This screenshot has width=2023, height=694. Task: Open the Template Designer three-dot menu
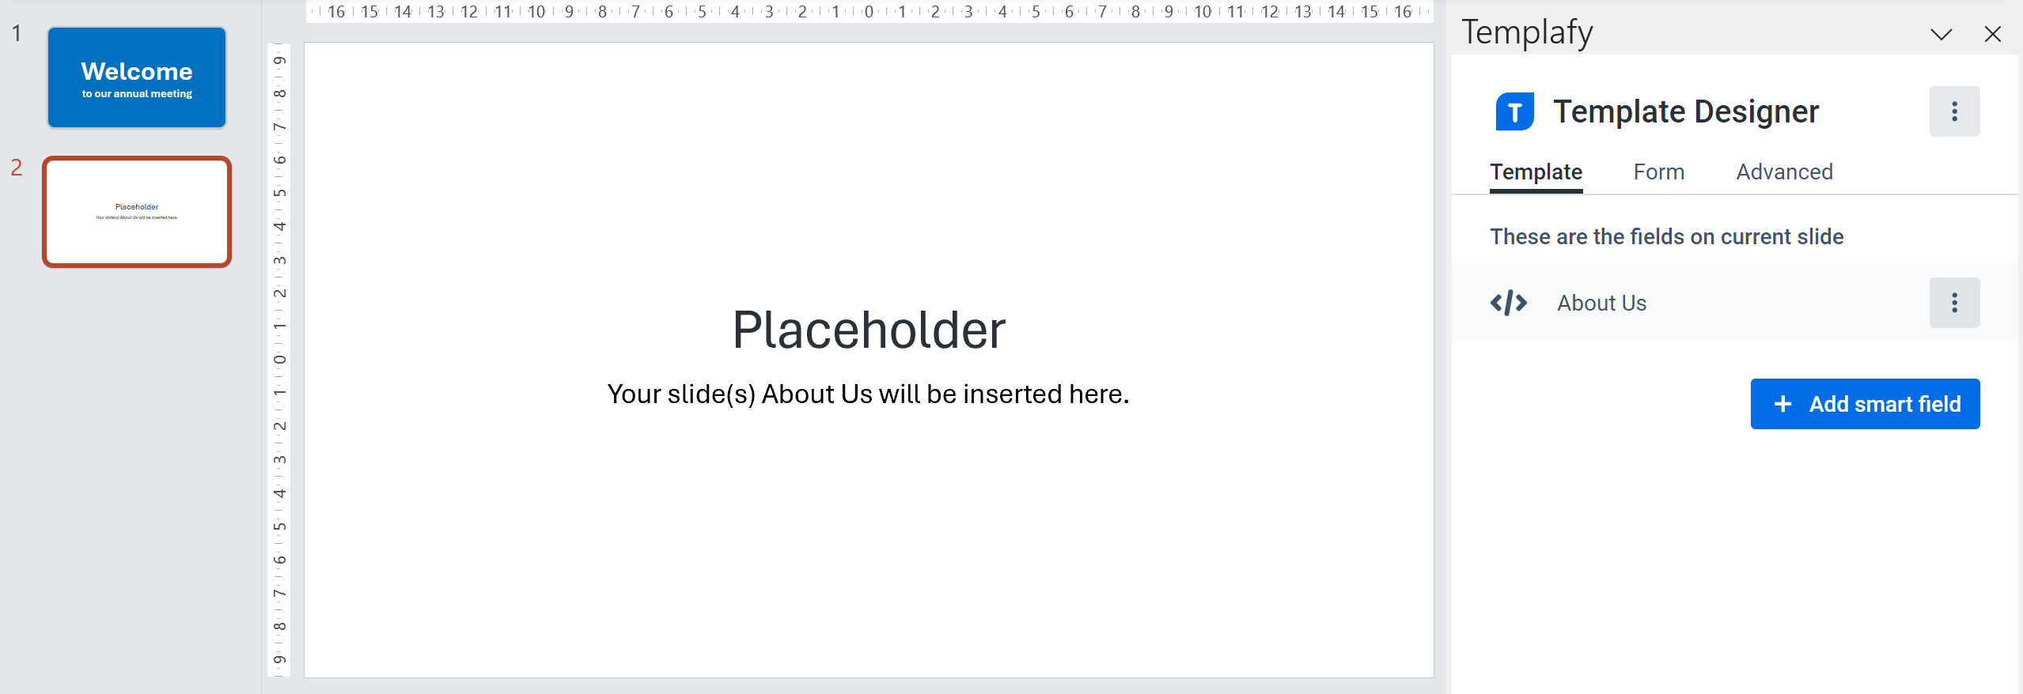click(1953, 111)
